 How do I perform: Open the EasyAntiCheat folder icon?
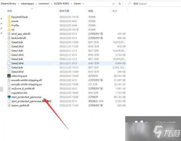[9, 17]
